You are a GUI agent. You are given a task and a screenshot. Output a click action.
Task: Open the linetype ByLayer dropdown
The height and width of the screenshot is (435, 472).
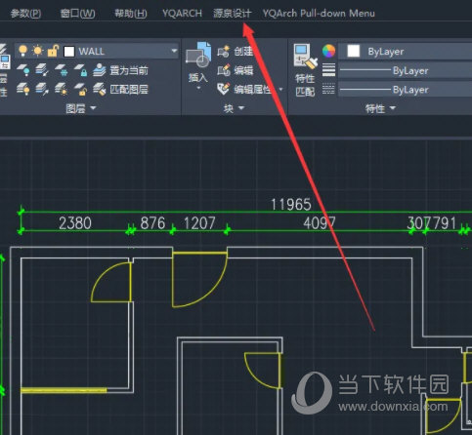pyautogui.click(x=406, y=90)
